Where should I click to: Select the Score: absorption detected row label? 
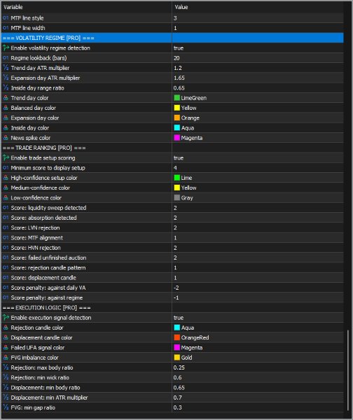point(43,218)
